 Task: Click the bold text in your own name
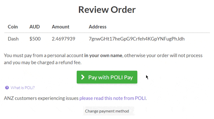pos(103,56)
